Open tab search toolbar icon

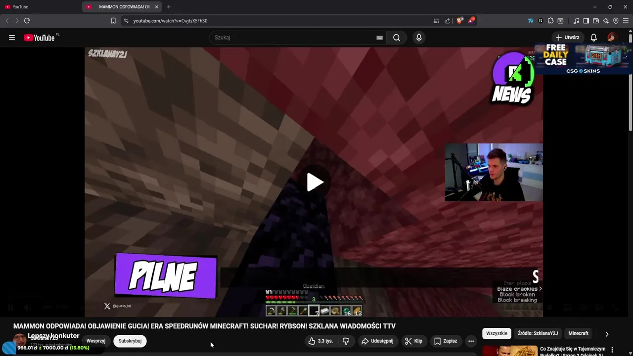point(560,21)
